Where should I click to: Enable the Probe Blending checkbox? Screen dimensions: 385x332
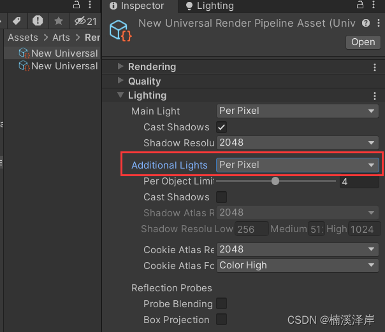click(x=221, y=304)
